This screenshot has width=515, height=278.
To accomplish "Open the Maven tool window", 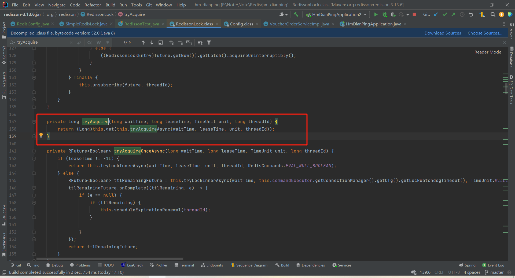I will (x=512, y=31).
